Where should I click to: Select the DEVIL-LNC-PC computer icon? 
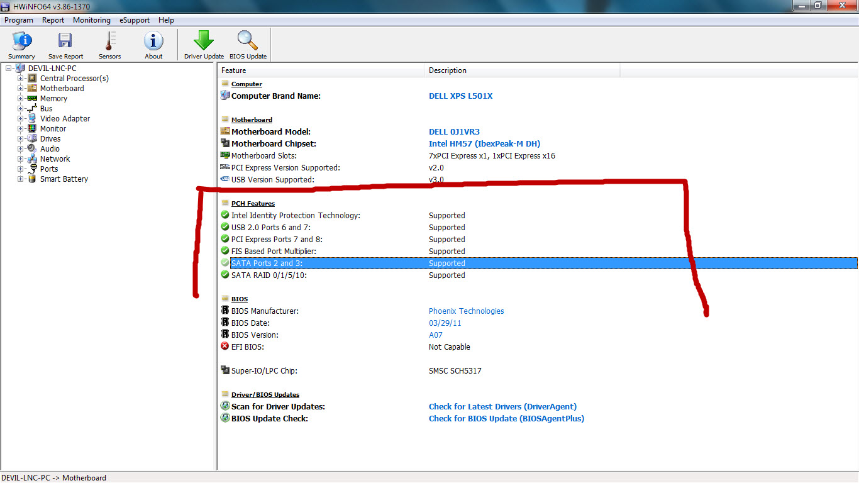coord(21,68)
